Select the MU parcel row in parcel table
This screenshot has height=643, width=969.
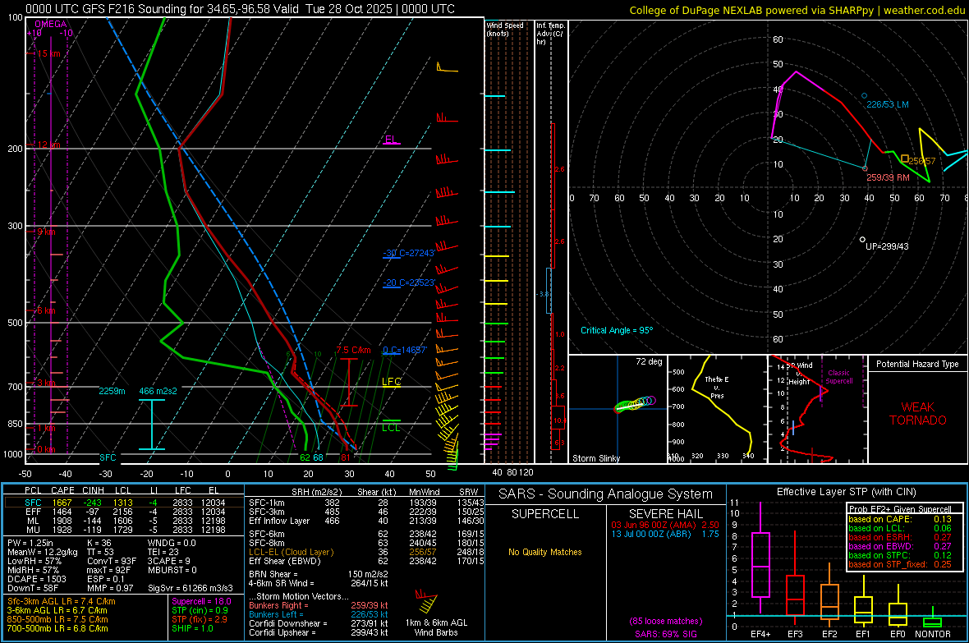[x=124, y=530]
